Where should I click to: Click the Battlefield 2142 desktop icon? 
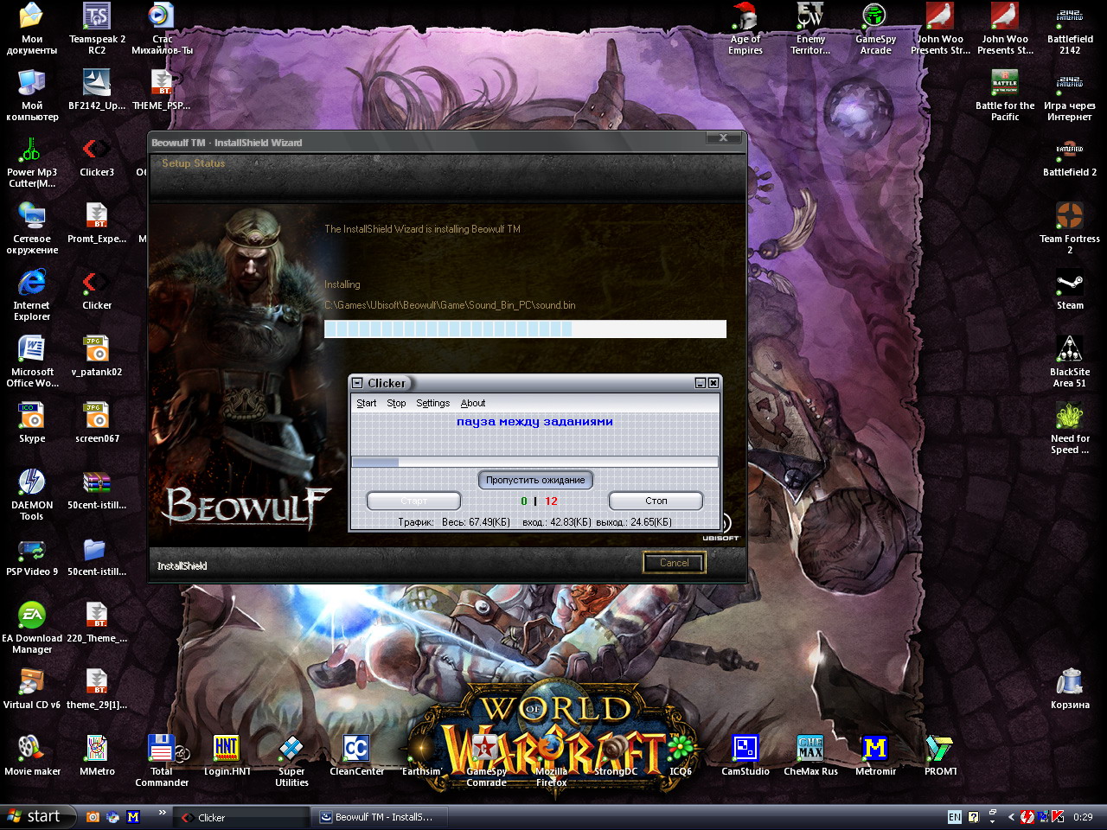1069,19
